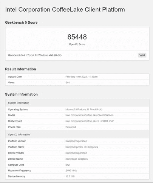
Task: Select the views count '344'
Action: click(68, 82)
